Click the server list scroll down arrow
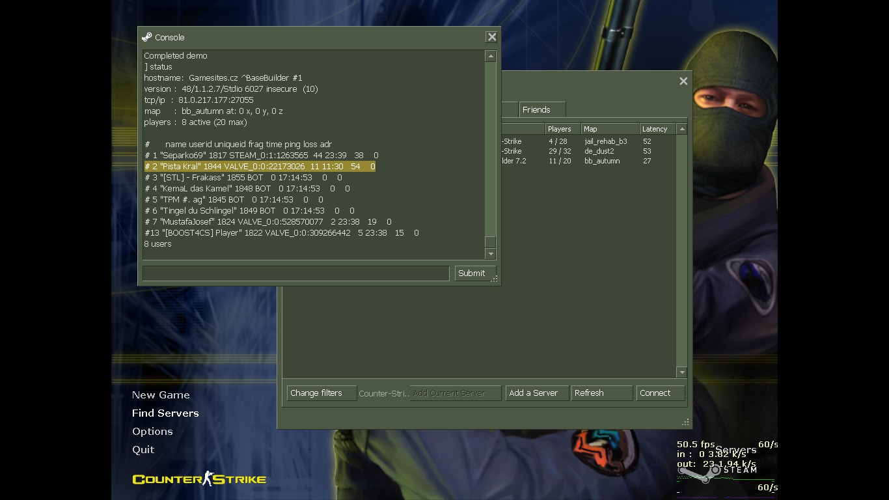The image size is (889, 500). [x=681, y=372]
